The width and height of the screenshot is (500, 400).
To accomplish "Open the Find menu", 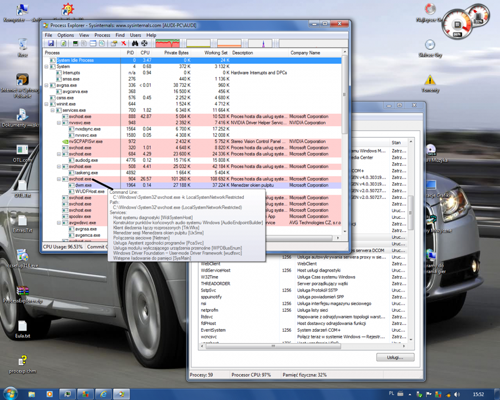I will tap(120, 35).
